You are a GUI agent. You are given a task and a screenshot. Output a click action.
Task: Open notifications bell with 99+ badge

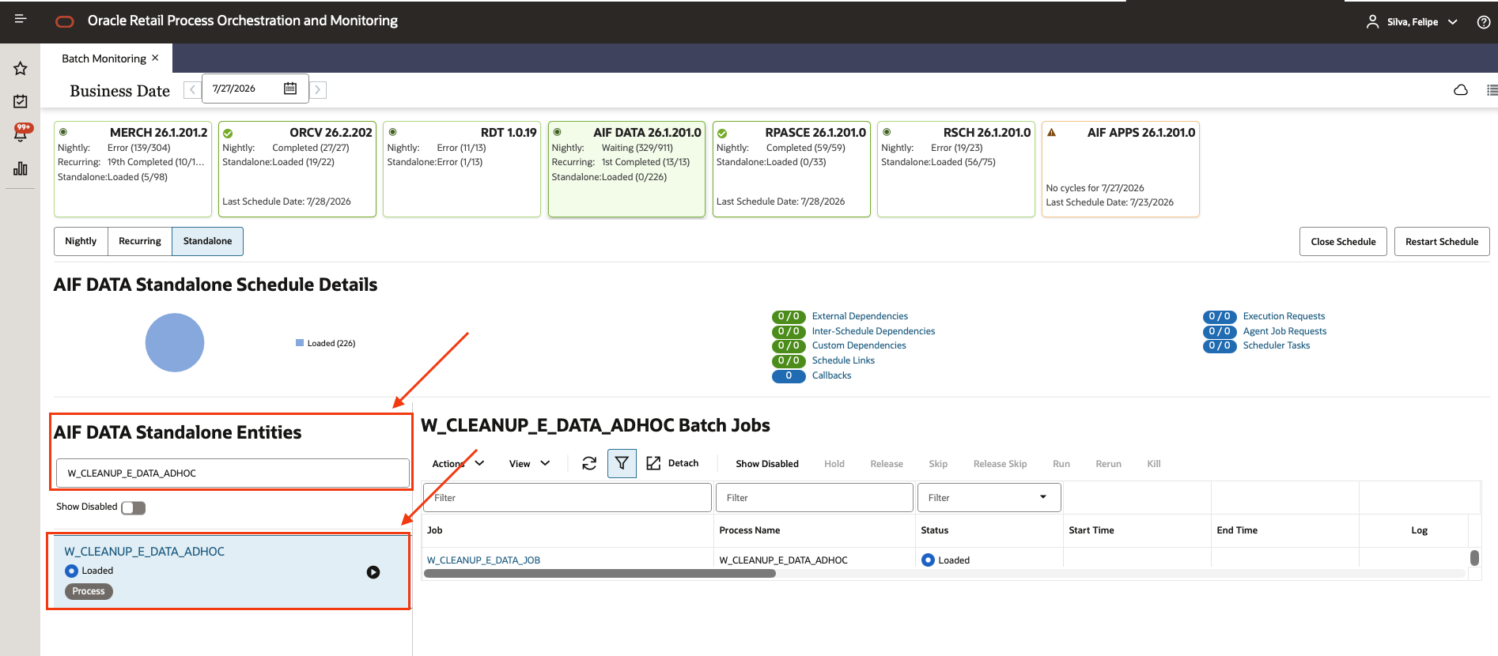21,133
